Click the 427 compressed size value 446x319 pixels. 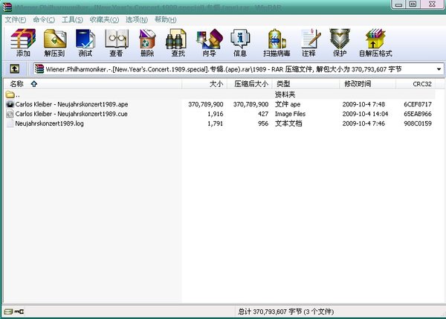(x=263, y=114)
